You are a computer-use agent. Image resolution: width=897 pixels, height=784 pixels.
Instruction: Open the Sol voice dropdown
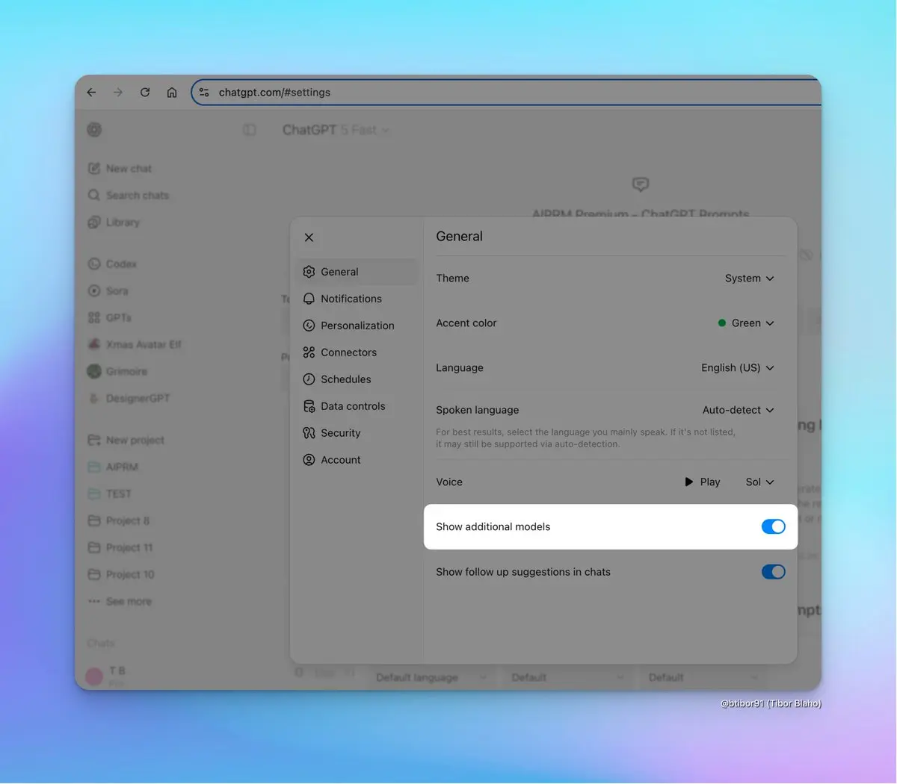click(x=760, y=482)
